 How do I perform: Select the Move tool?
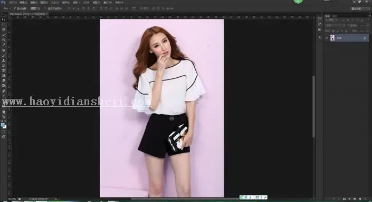click(x=3, y=20)
